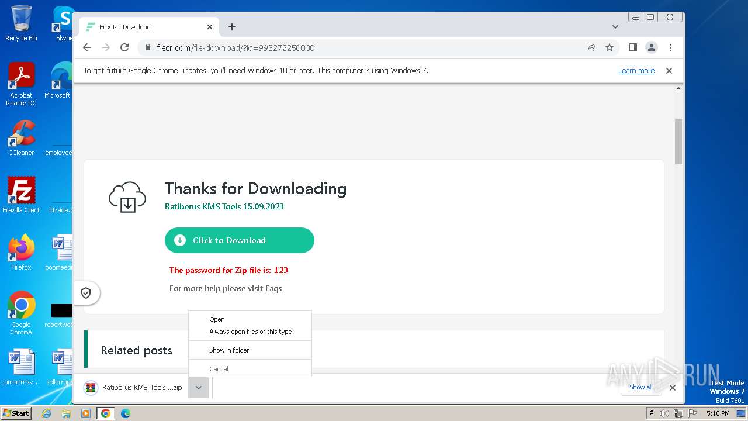Select CCleaner desktop shortcut

[21, 138]
